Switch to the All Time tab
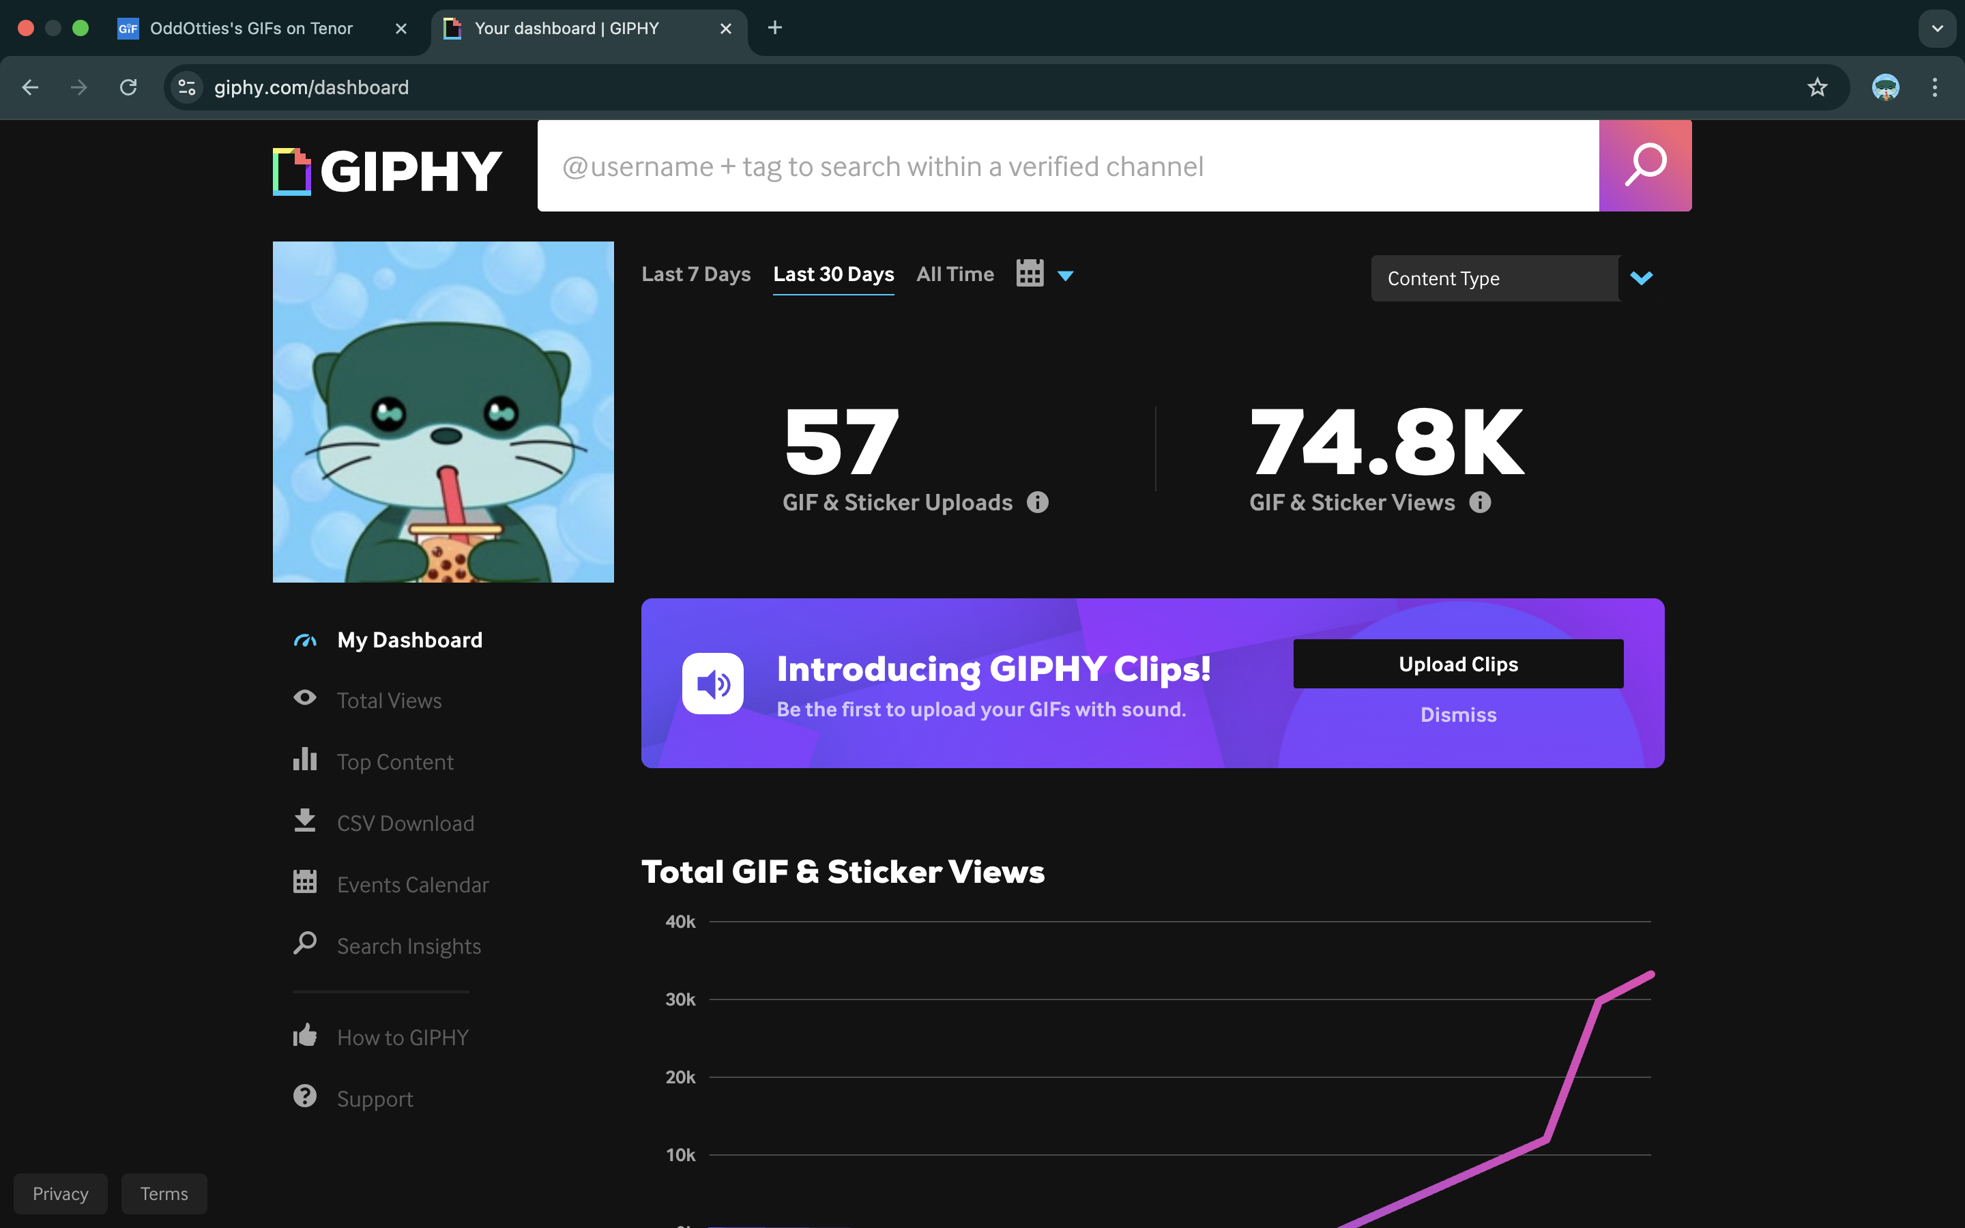The image size is (1965, 1228). (955, 274)
